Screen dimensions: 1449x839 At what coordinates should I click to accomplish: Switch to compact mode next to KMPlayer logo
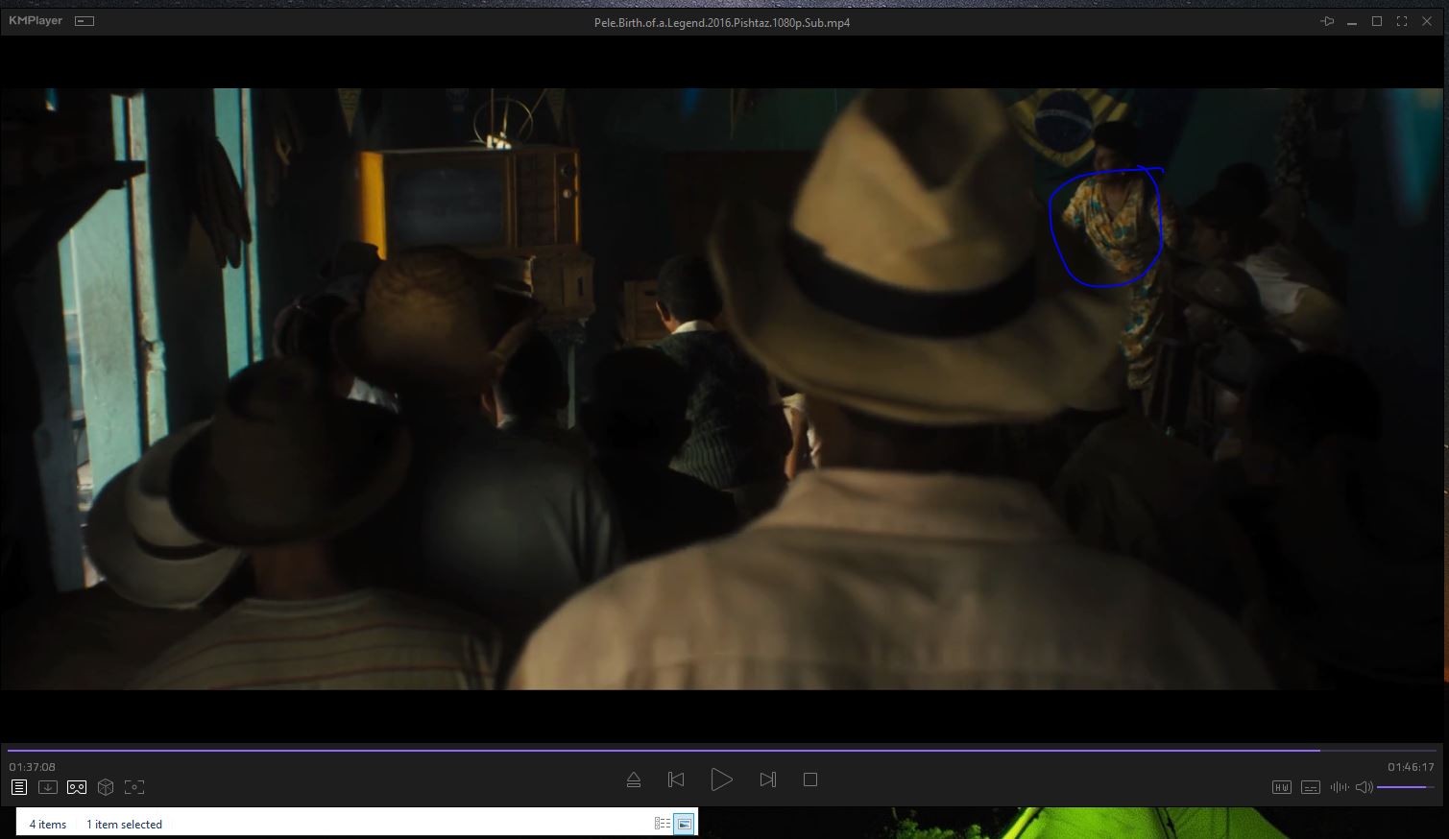point(85,21)
